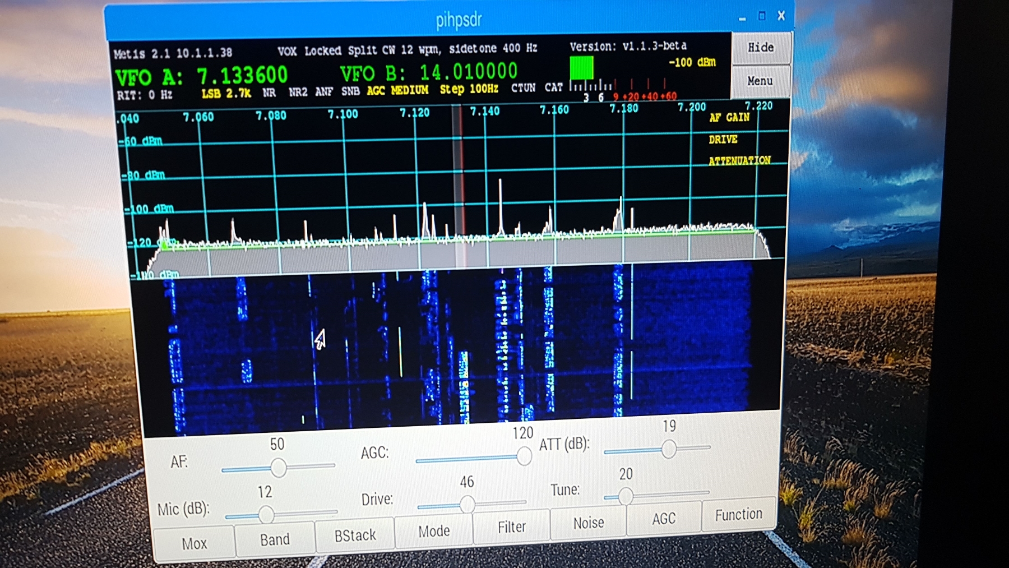1009x568 pixels.
Task: Open the BStack menu
Action: 355,535
